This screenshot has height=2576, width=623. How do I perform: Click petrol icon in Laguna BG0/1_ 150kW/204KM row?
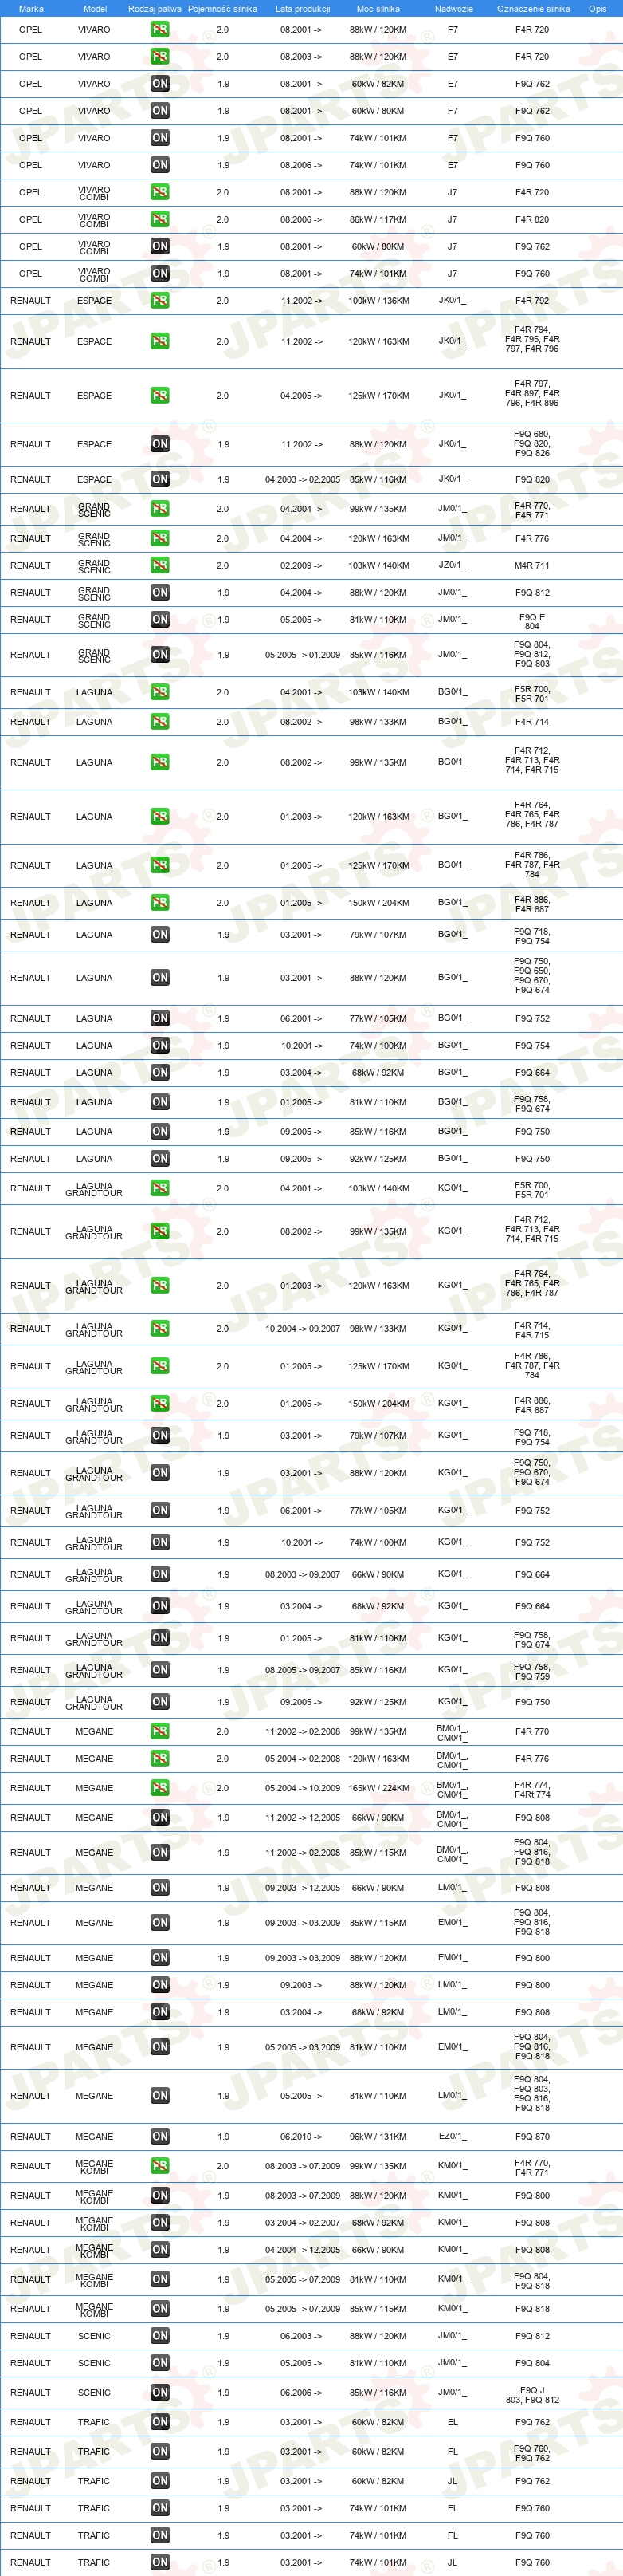coord(160,903)
